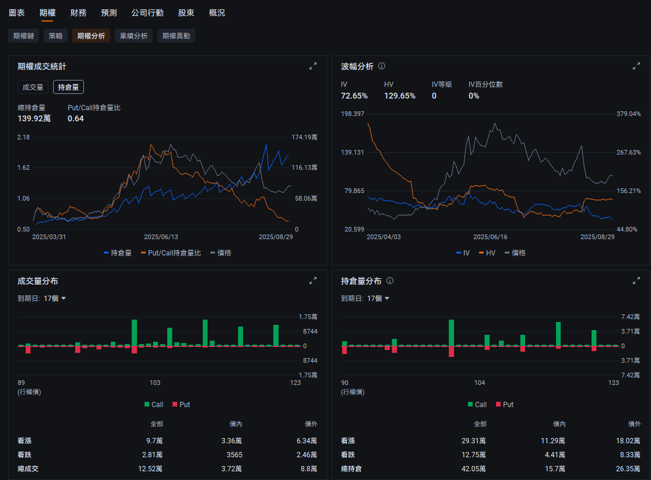
Task: Click the info icon beside 持倉量分布
Action: 390,281
